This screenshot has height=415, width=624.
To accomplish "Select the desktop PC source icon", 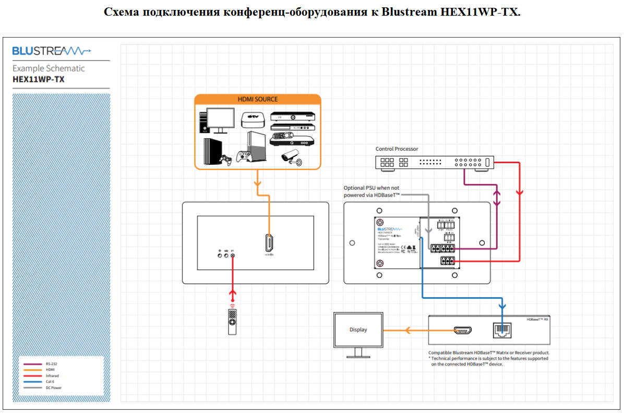I will click(x=217, y=120).
